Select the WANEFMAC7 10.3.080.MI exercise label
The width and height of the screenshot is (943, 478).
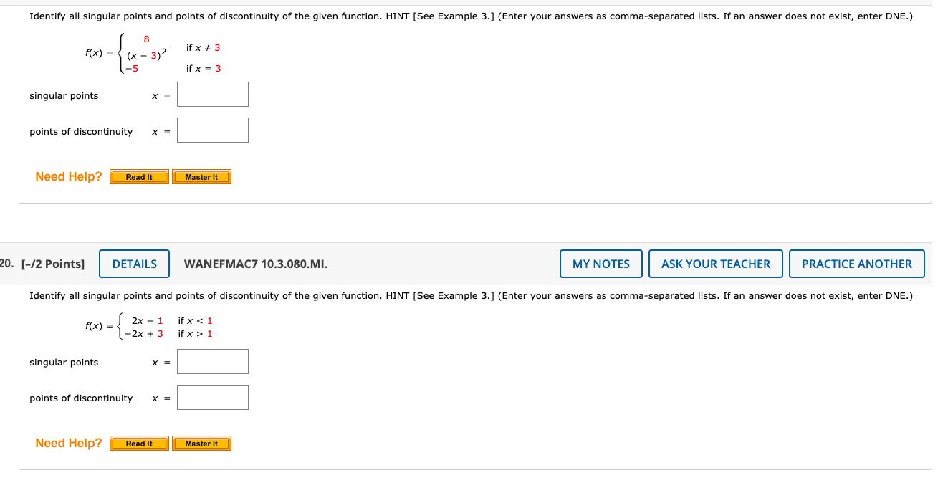tap(256, 264)
